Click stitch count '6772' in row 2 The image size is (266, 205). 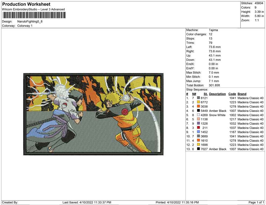tap(204, 102)
